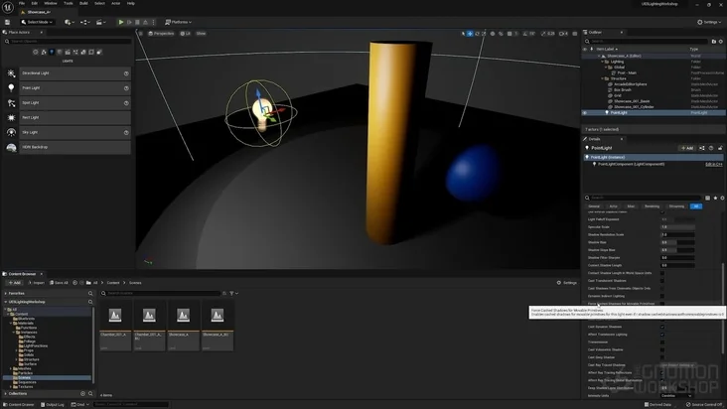The width and height of the screenshot is (727, 409).
Task: Select the Rect Light actor icon
Action: point(11,118)
